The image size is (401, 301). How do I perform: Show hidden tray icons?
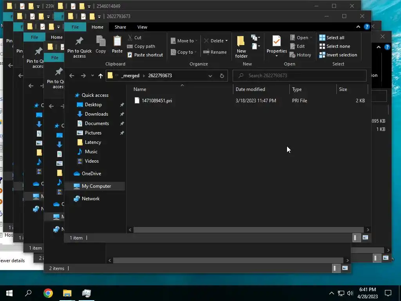[331, 293]
